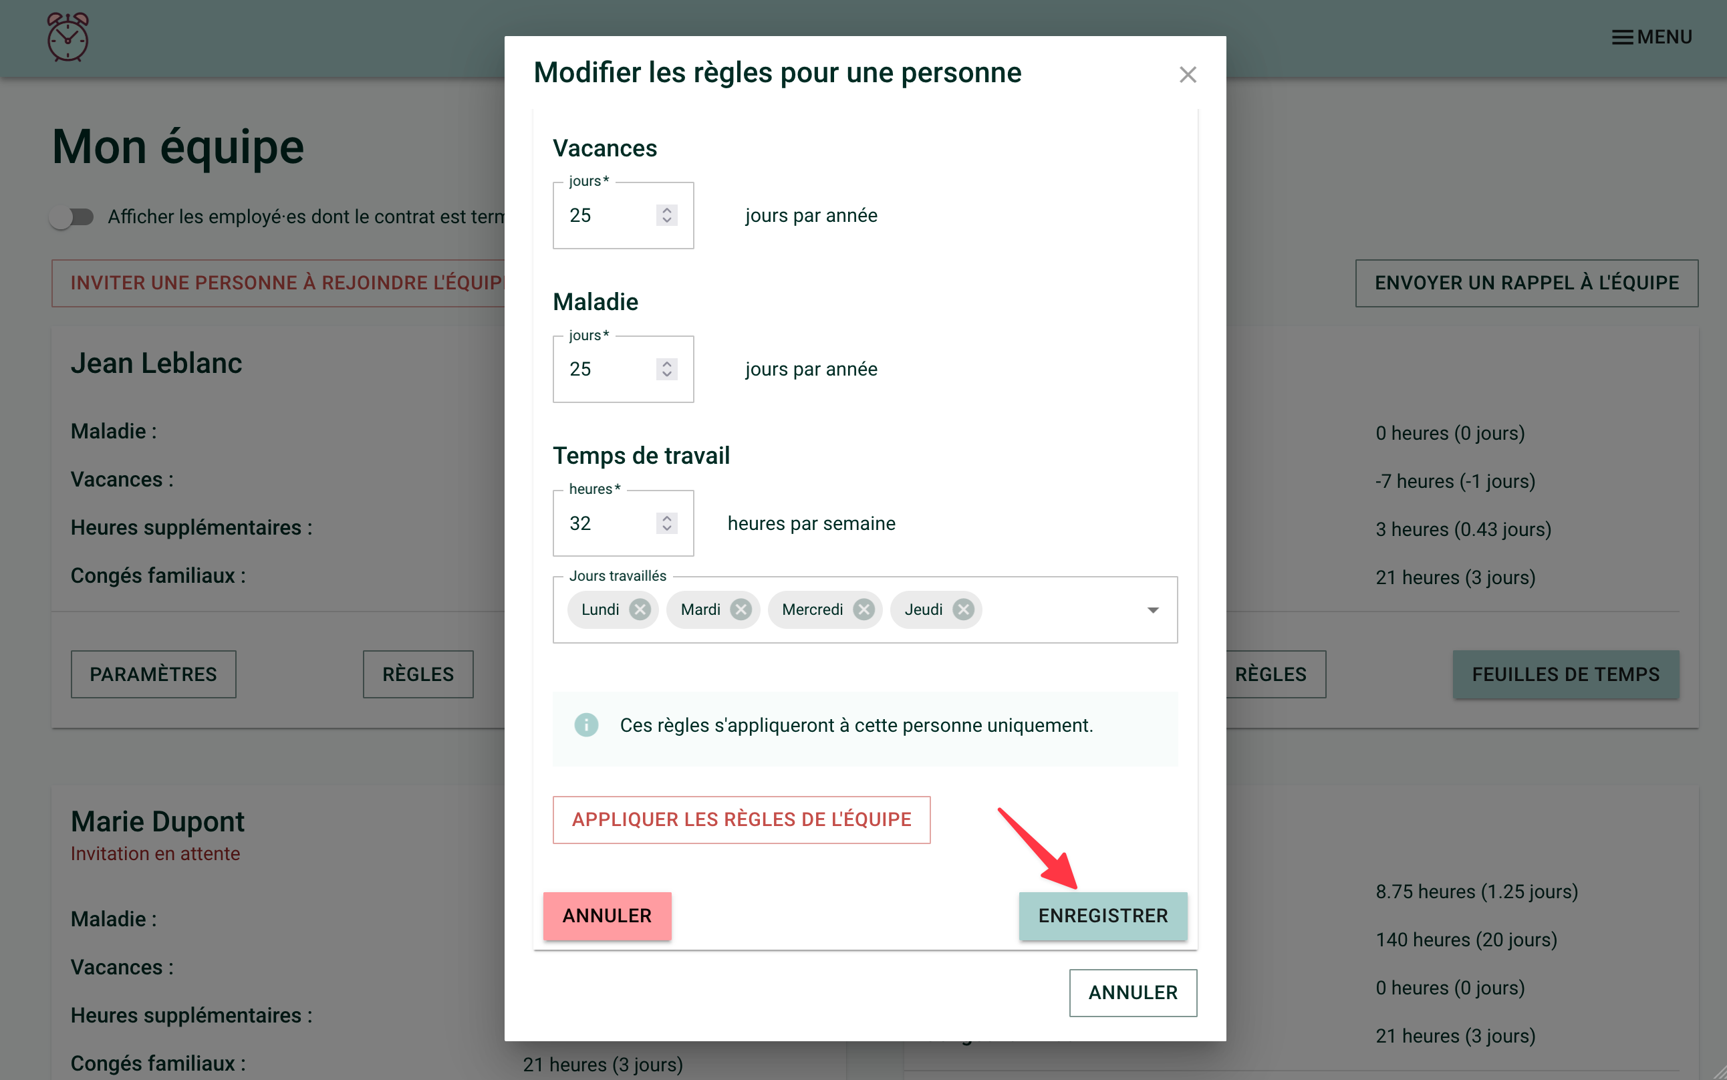Click the close icon on Mardi tag

(743, 610)
